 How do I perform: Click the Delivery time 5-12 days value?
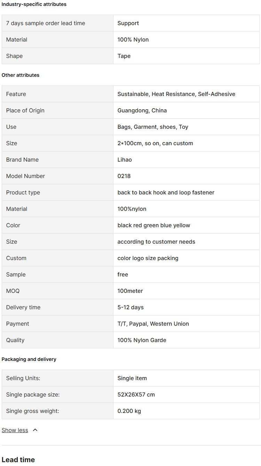pos(130,307)
